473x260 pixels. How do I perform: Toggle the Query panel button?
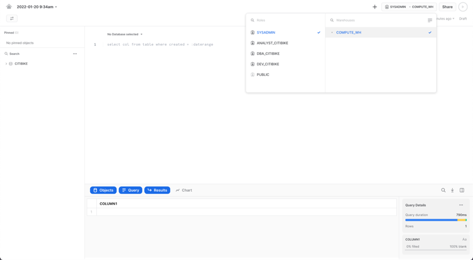[130, 190]
